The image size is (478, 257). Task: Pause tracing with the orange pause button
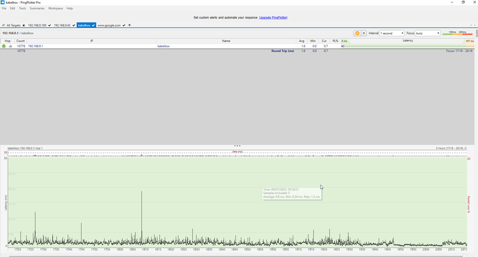[x=357, y=33]
